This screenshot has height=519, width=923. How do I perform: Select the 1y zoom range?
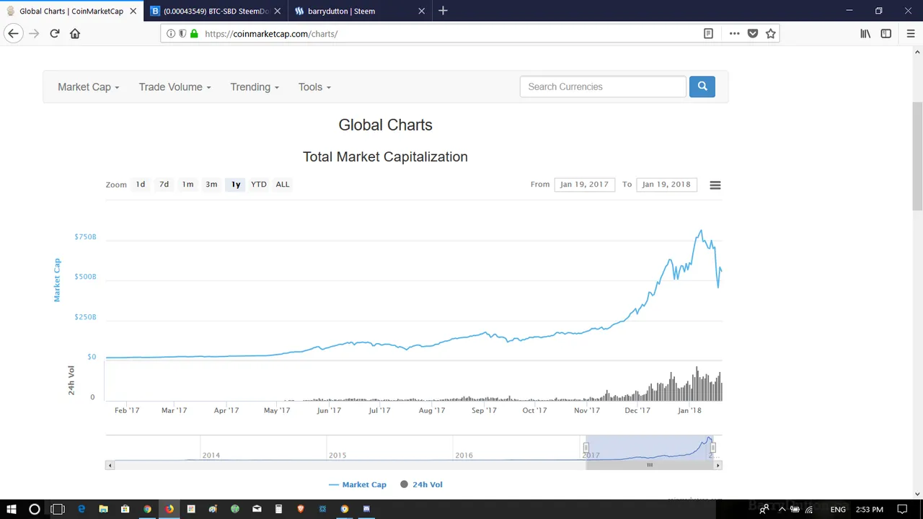click(236, 185)
